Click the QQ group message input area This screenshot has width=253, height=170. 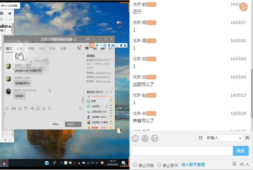click(x=44, y=115)
